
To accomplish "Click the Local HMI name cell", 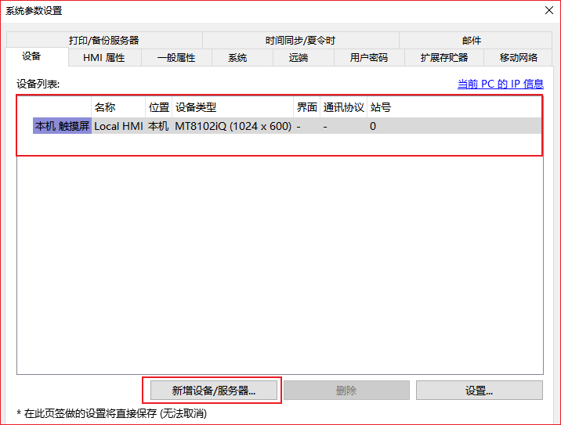I will tap(118, 126).
